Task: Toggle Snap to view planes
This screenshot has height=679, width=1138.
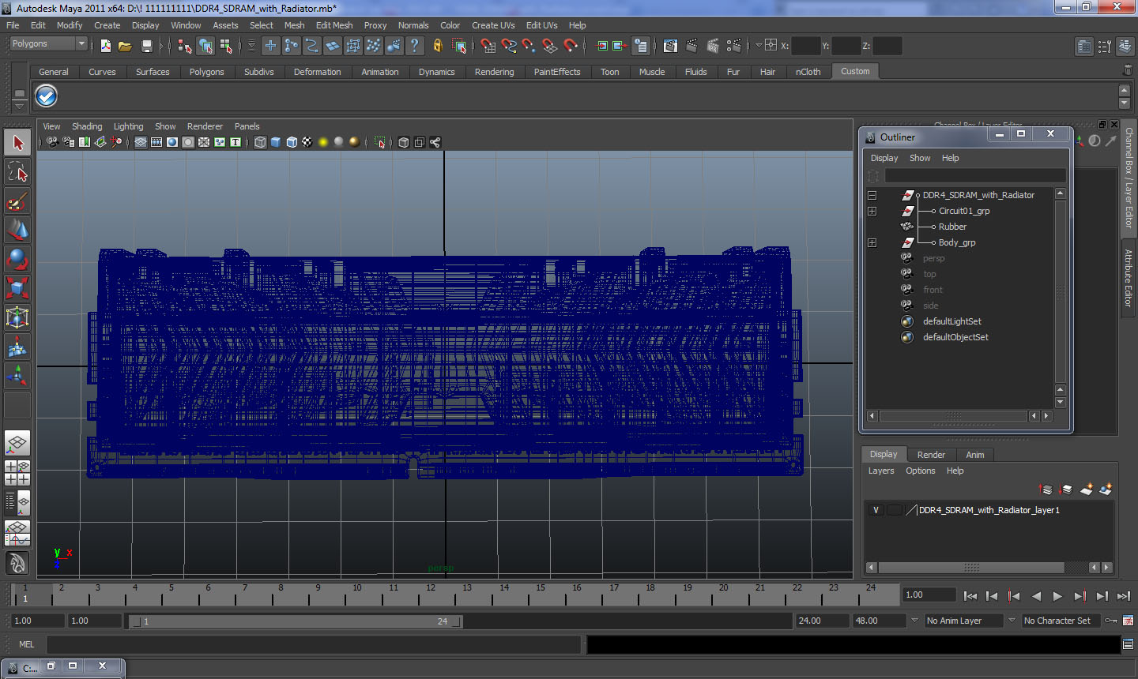Action: coord(550,46)
